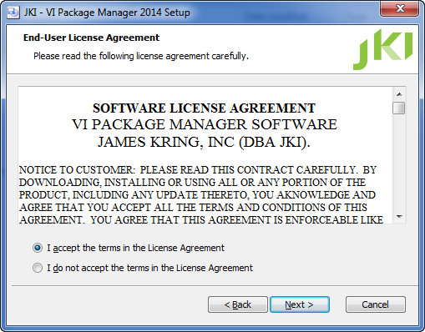Go to the next setup step

300,304
